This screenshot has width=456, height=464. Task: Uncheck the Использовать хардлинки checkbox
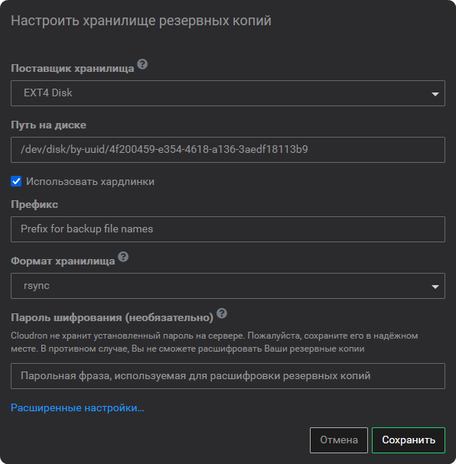16,181
